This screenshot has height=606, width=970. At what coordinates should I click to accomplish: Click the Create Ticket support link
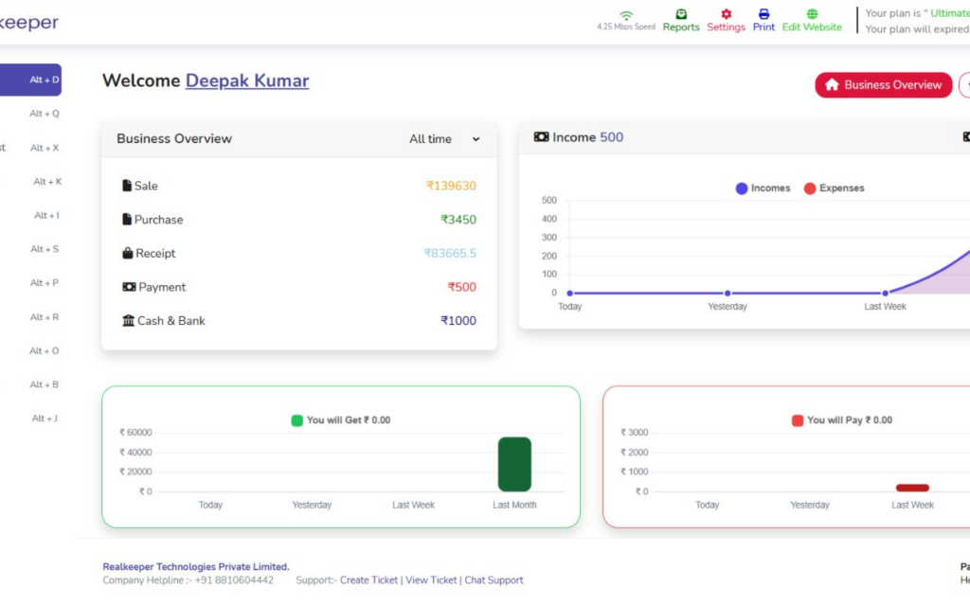(x=368, y=580)
